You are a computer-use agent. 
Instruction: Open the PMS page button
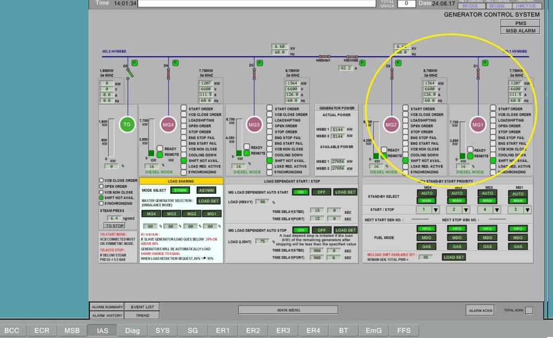click(x=521, y=23)
